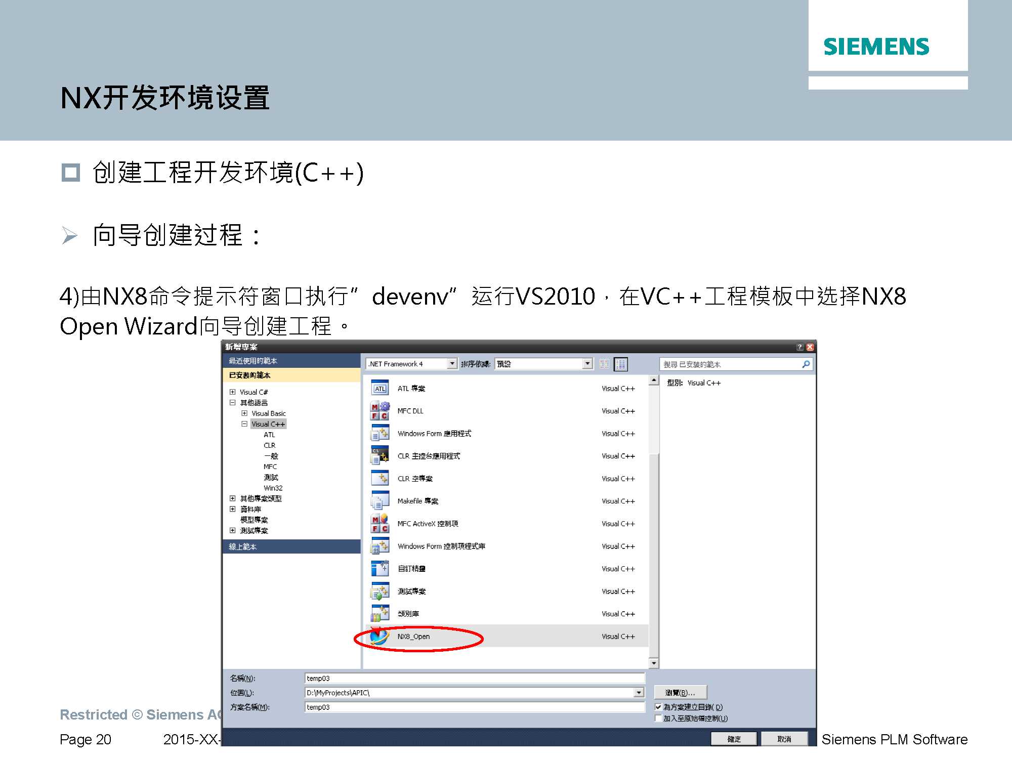Viewport: 1012px width, 759px height.
Task: Select ATL under Visual C++ tree
Action: (x=269, y=435)
